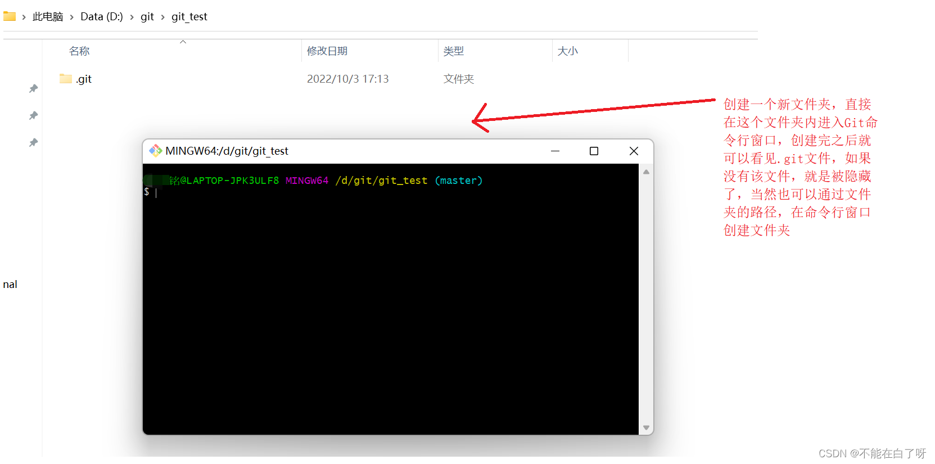Click the MINGW64:/d/git/git_test window title
935x464 pixels.
[x=227, y=151]
